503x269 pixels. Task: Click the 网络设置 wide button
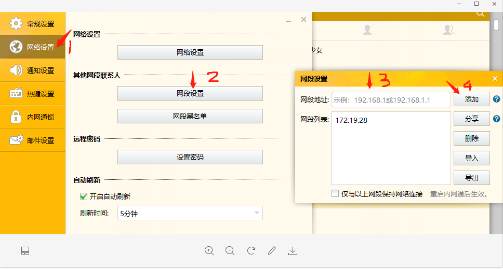(190, 52)
